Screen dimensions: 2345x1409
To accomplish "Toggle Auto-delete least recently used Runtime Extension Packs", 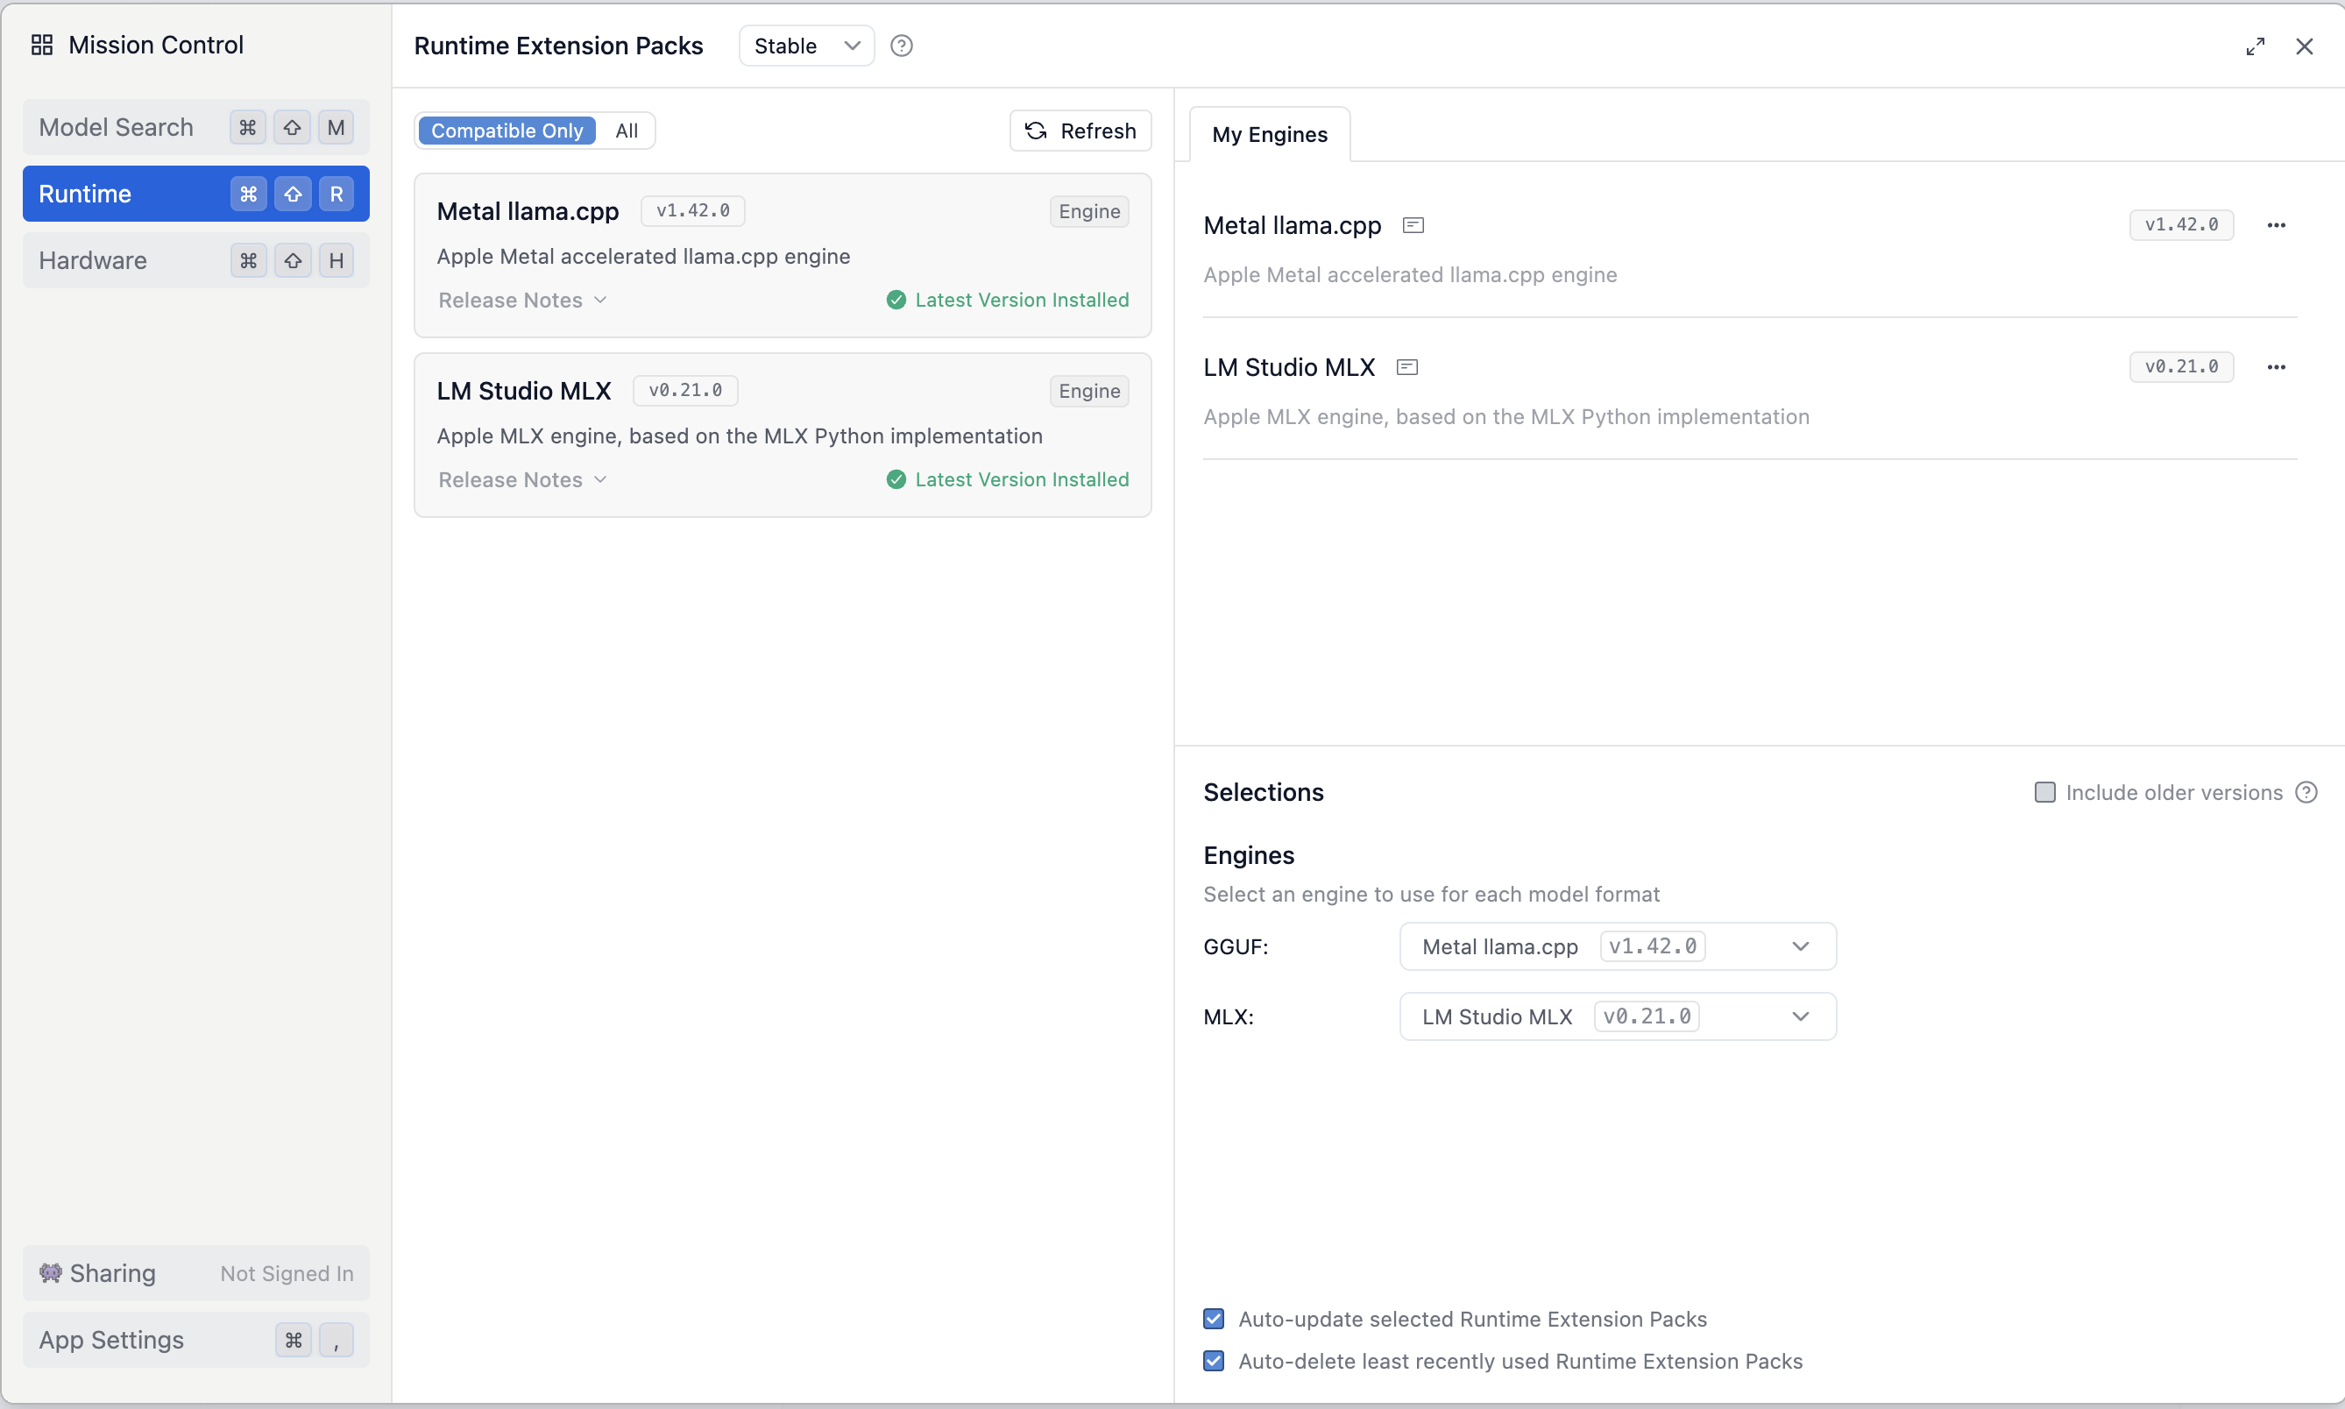I will click(1214, 1361).
